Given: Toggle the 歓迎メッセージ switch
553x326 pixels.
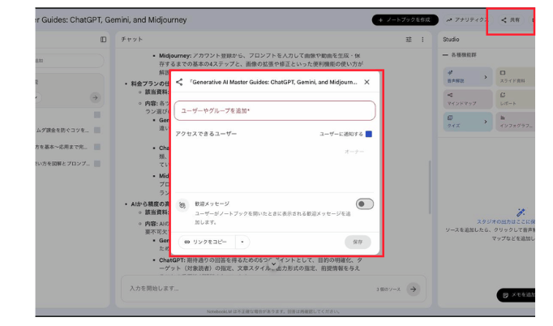Looking at the screenshot, I should pyautogui.click(x=364, y=204).
